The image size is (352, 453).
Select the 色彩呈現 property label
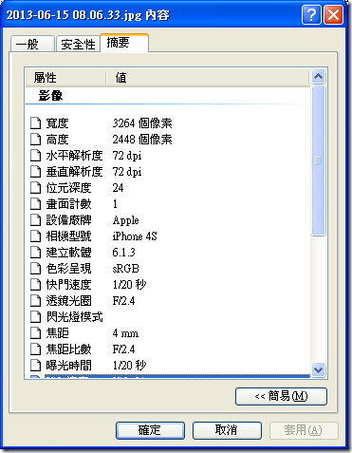click(x=68, y=269)
